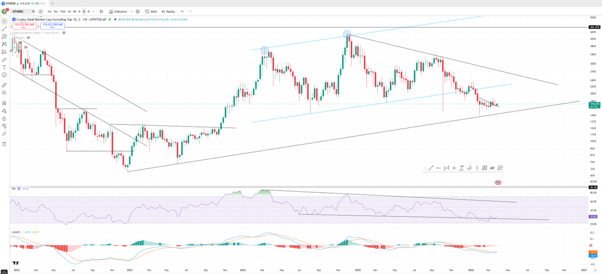The height and width of the screenshot is (274, 602).
Task: Toggle hide all drawings eye icon
Action: [4, 126]
